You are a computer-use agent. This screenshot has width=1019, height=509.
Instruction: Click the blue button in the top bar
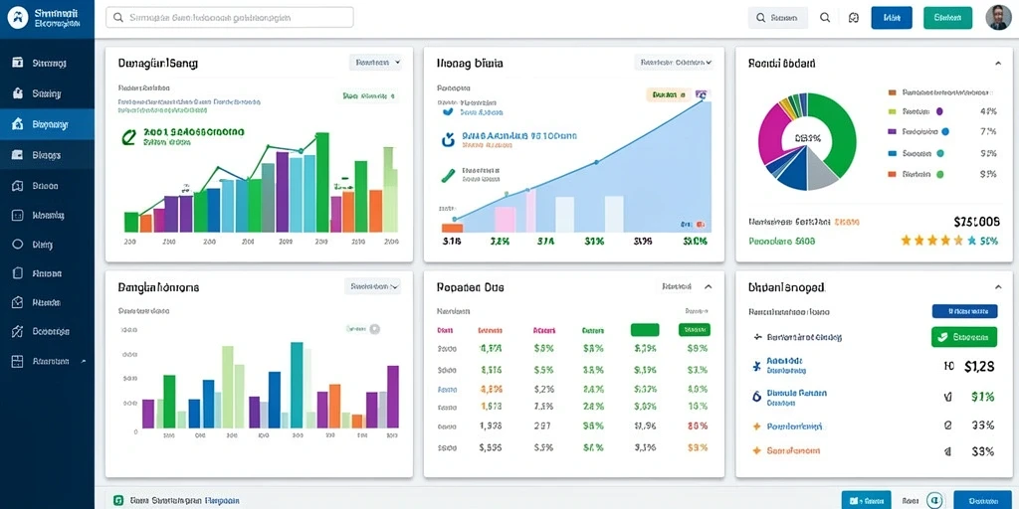(x=892, y=18)
